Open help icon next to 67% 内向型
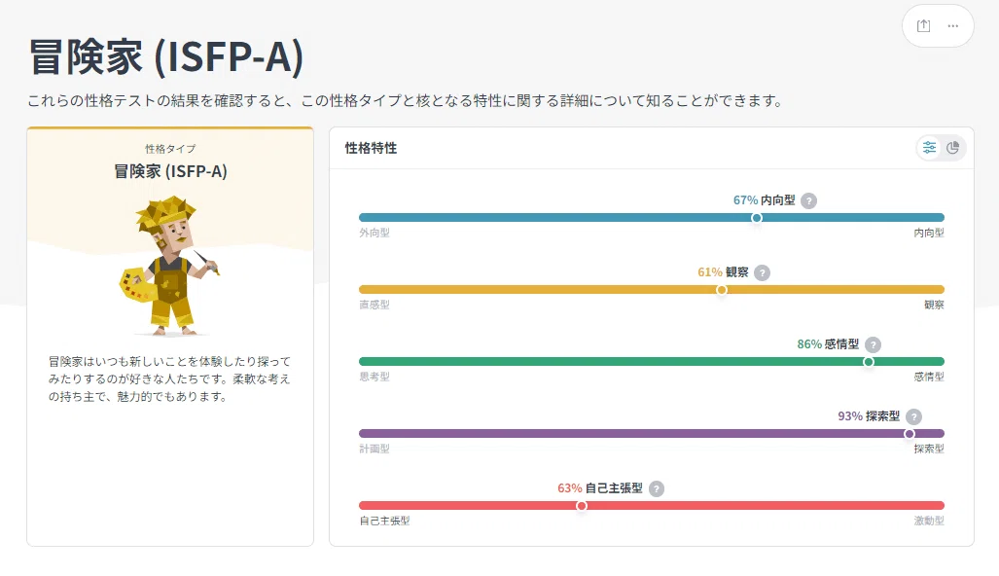The width and height of the screenshot is (999, 576). click(808, 200)
